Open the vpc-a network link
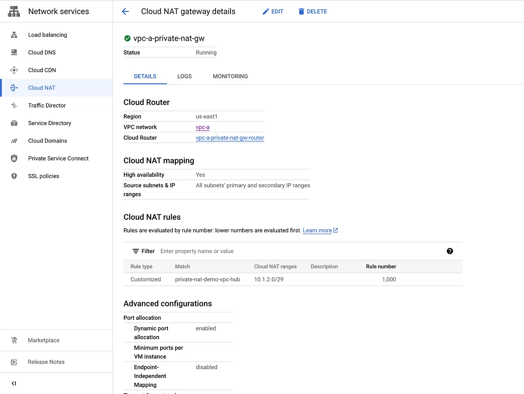524x394 pixels. click(202, 127)
